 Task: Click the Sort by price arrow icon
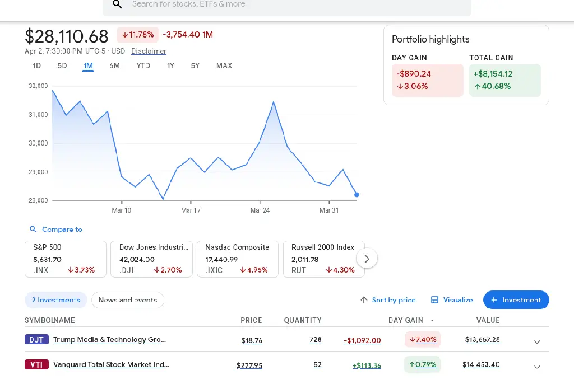(364, 300)
